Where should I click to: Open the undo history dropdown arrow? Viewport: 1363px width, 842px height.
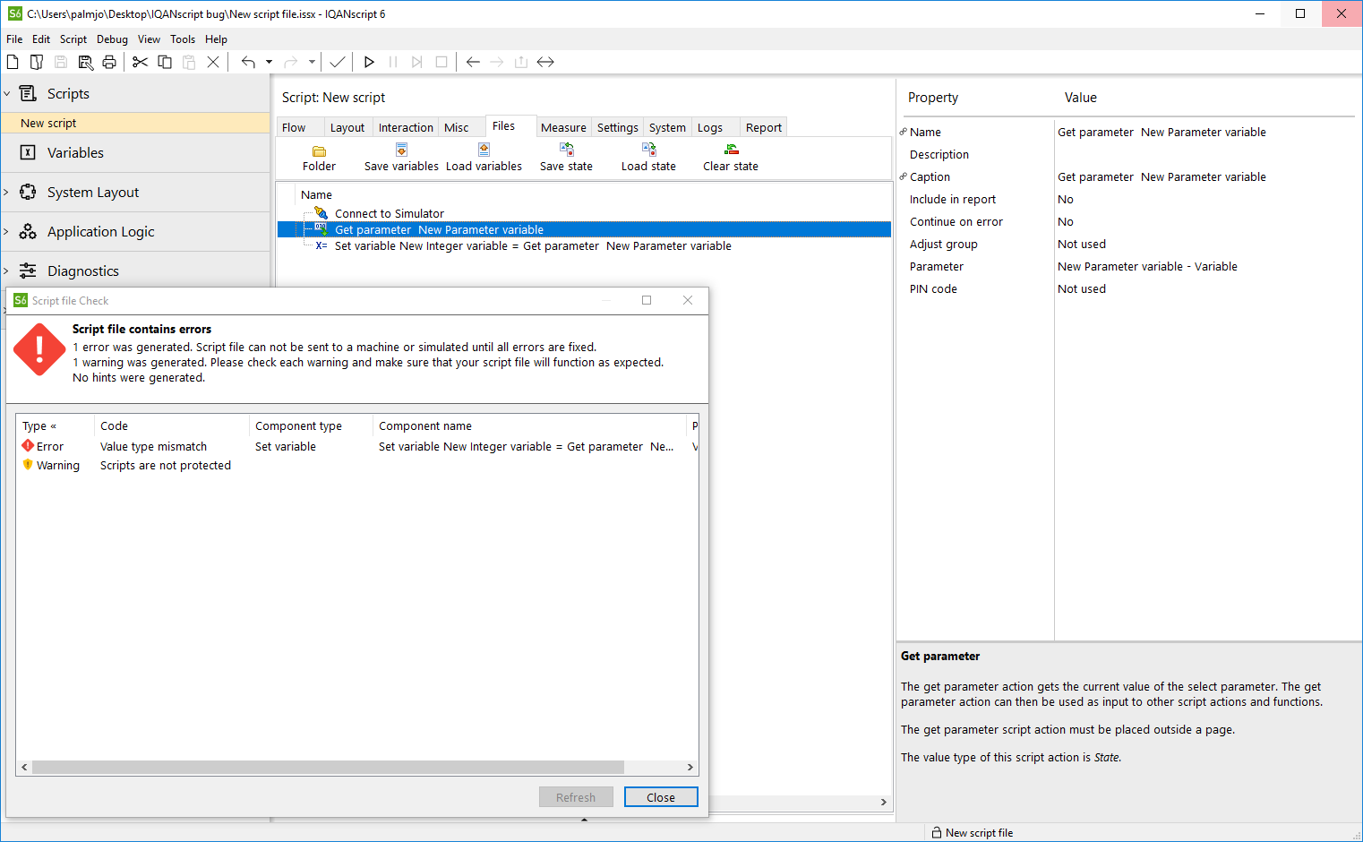[x=269, y=62]
